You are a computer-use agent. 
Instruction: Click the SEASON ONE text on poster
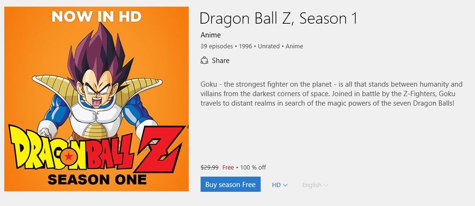click(97, 179)
